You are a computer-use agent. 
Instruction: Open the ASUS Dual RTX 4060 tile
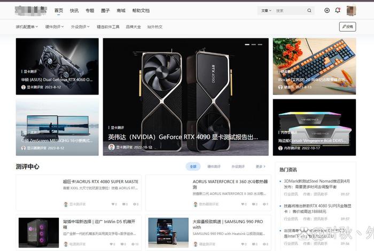[x=57, y=66]
